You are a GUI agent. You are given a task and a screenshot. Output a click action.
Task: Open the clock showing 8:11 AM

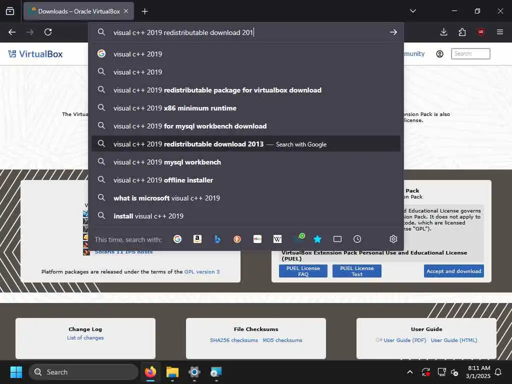478,372
